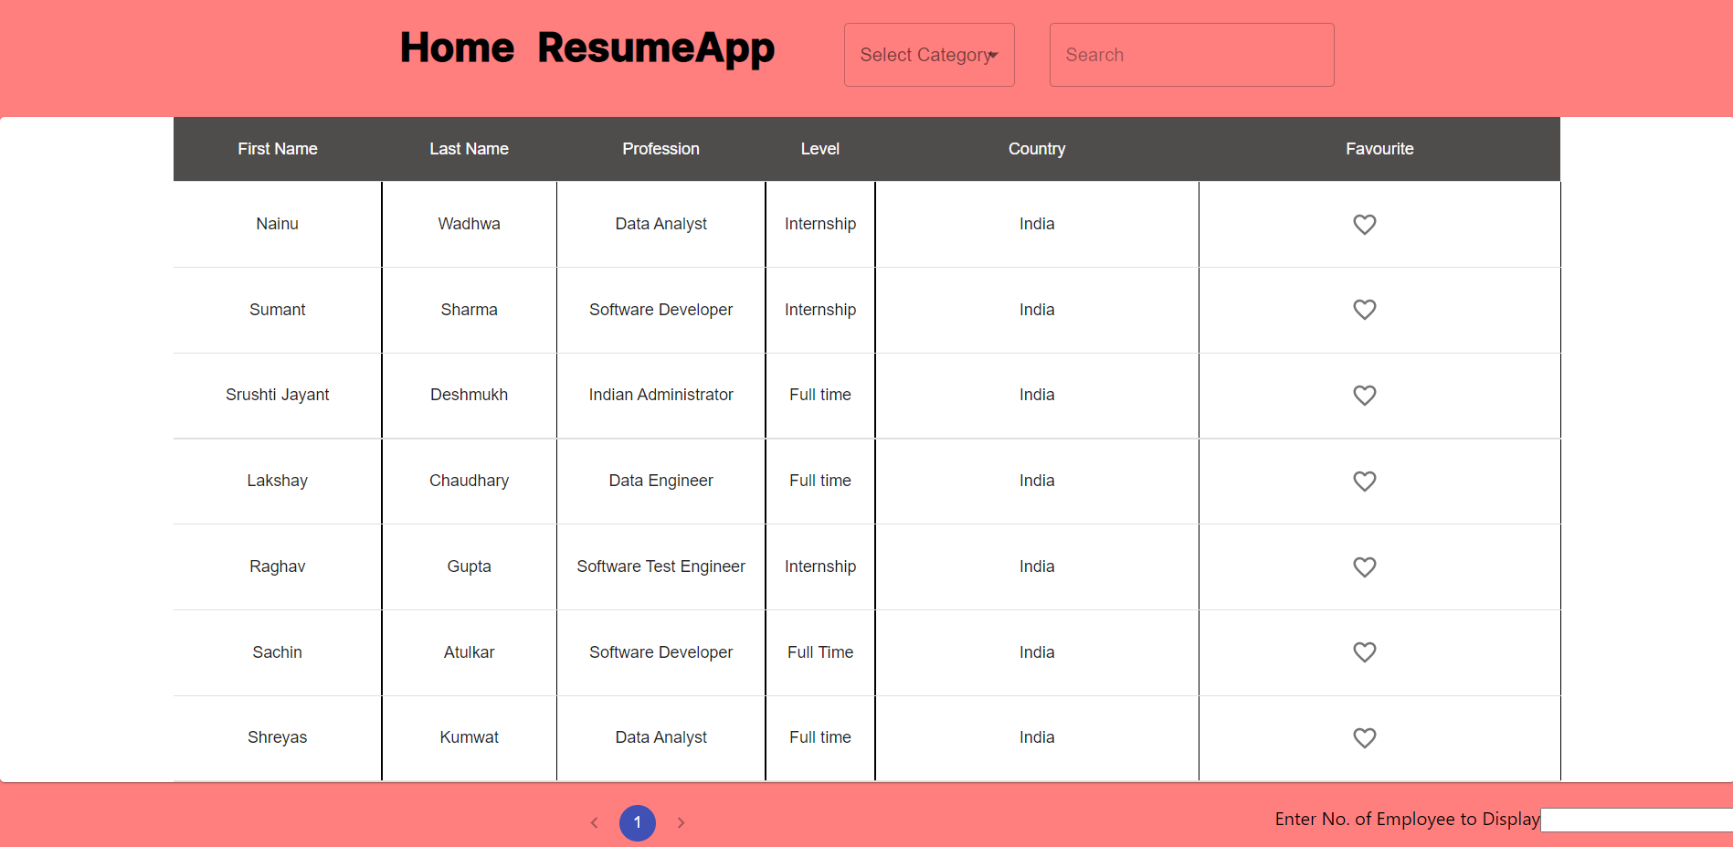
Task: Click Sachin Atulkar's favourite heart
Action: 1364,651
